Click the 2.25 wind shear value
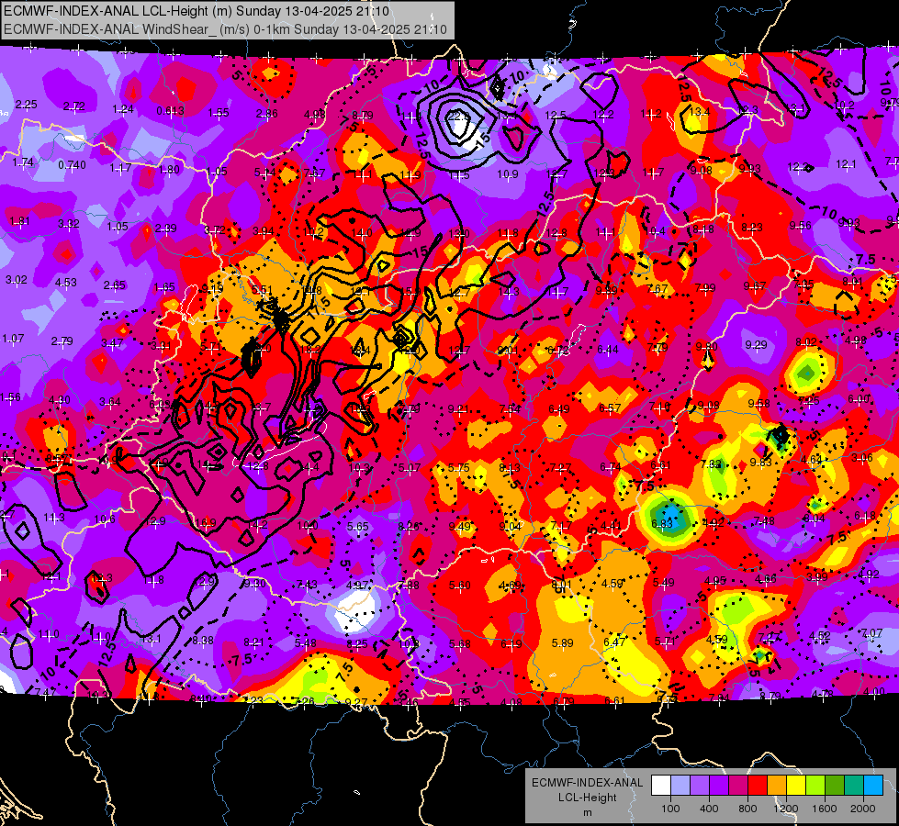The image size is (899, 826). (x=26, y=105)
